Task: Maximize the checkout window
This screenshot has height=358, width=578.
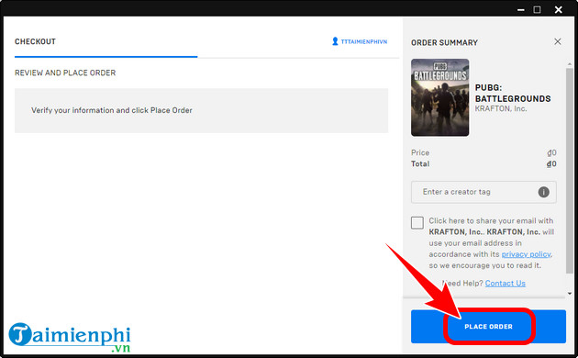Action: [537, 9]
